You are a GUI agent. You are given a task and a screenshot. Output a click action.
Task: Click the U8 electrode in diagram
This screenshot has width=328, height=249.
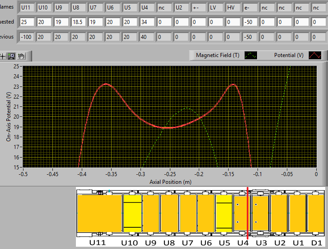pyautogui.click(x=169, y=214)
